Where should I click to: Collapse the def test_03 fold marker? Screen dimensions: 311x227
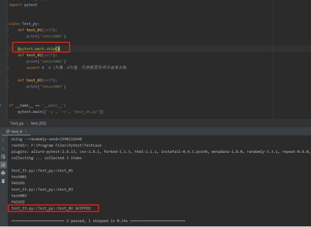[7, 80]
